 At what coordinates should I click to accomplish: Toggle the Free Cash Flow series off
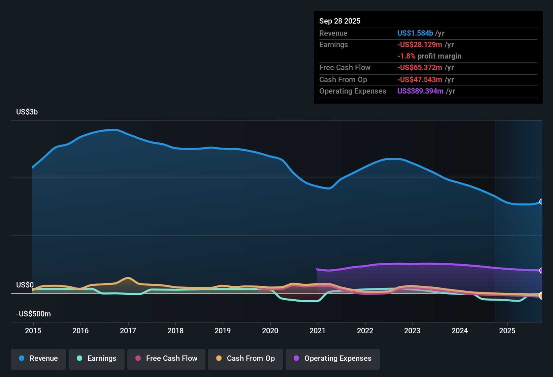(166, 358)
